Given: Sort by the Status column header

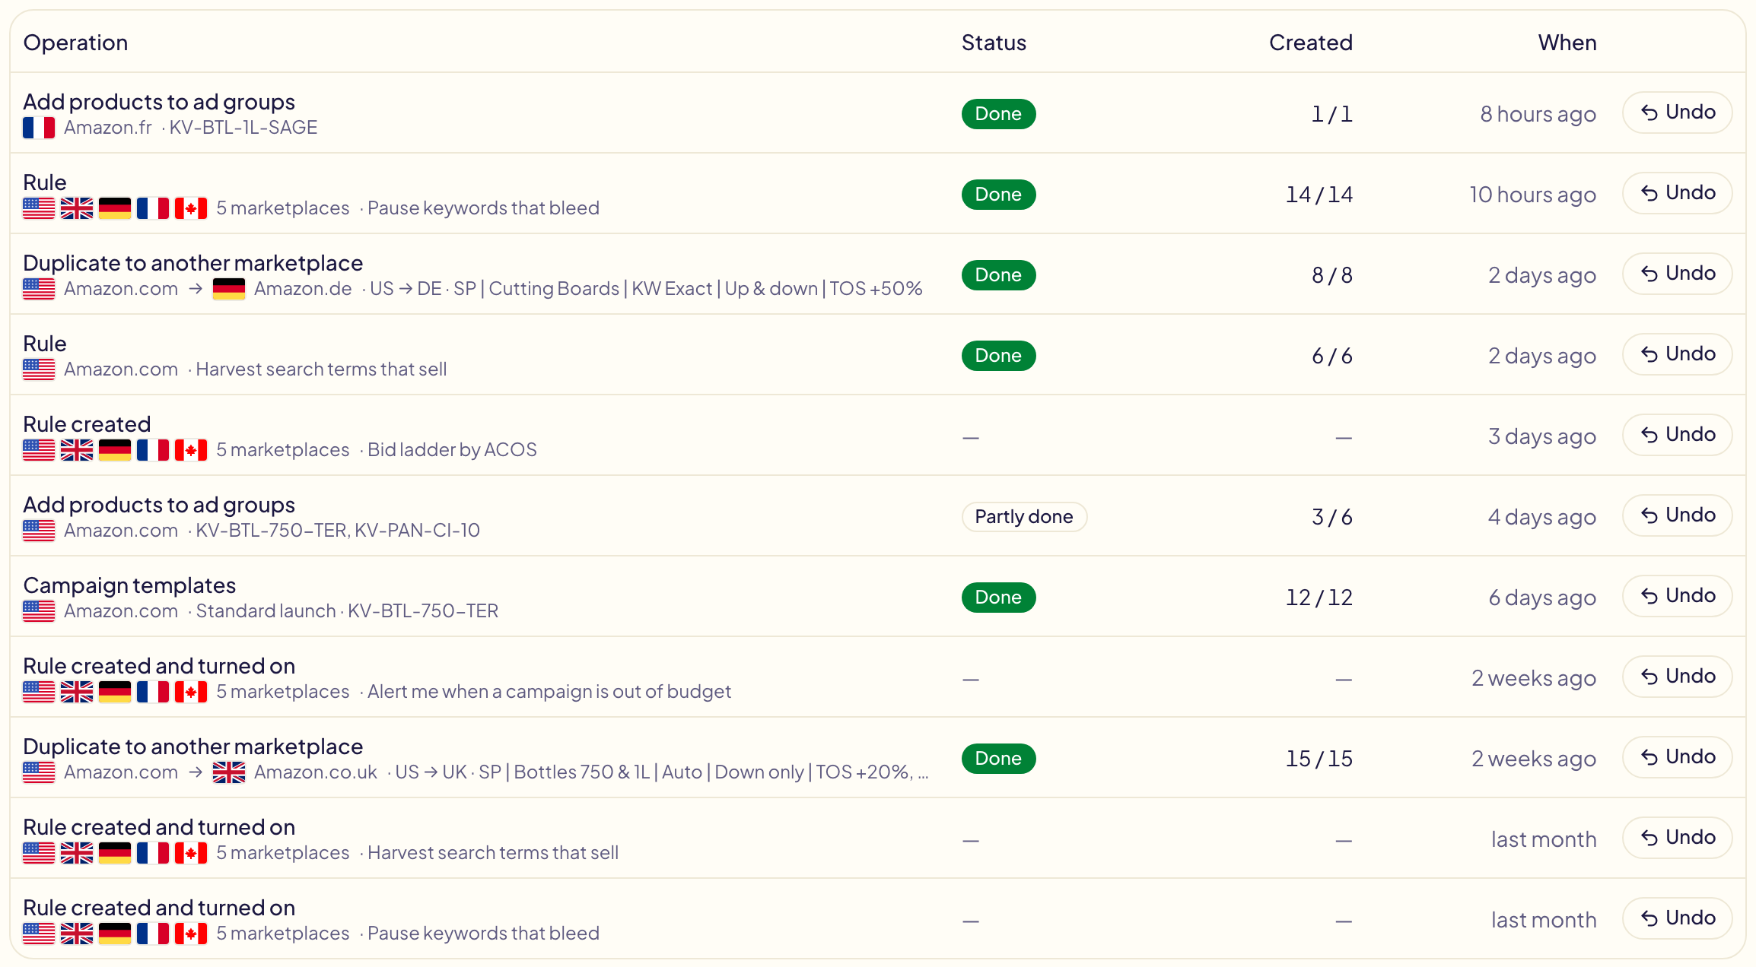Looking at the screenshot, I should click(x=994, y=43).
